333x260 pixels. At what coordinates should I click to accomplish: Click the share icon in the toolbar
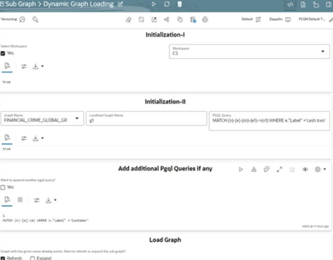tap(166, 19)
